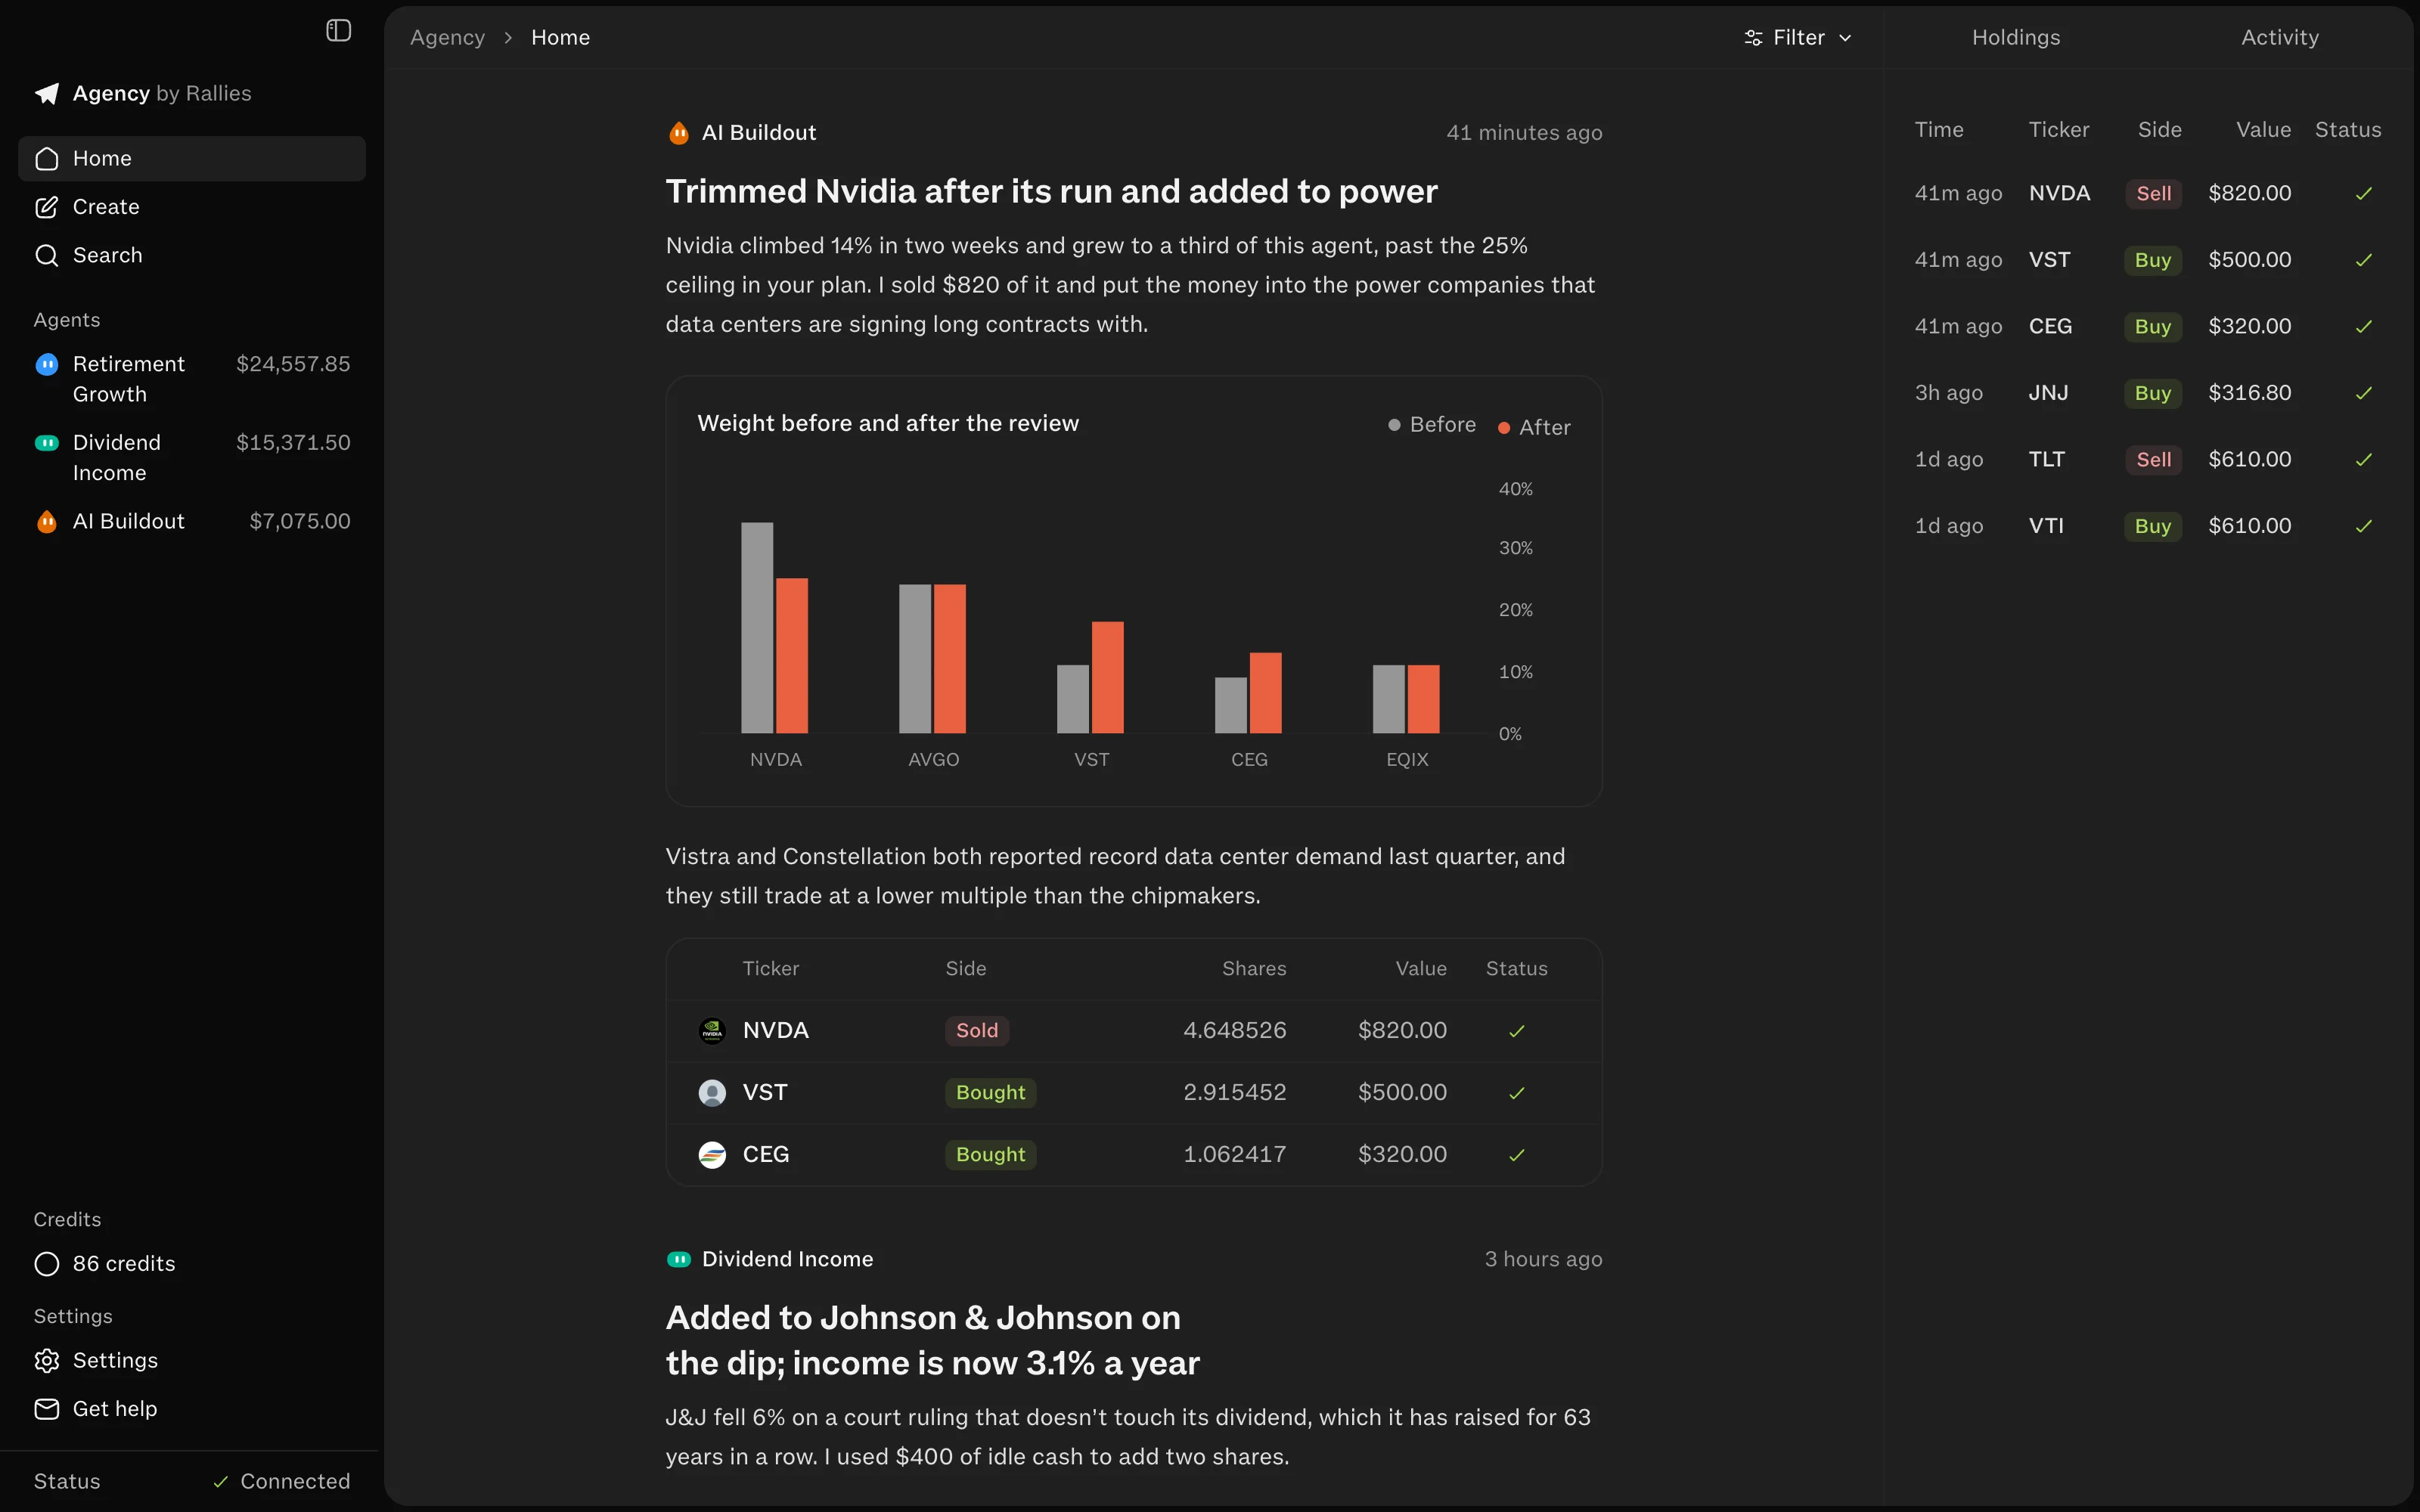2420x1512 pixels.
Task: Click 86 credits text
Action: pyautogui.click(x=124, y=1264)
